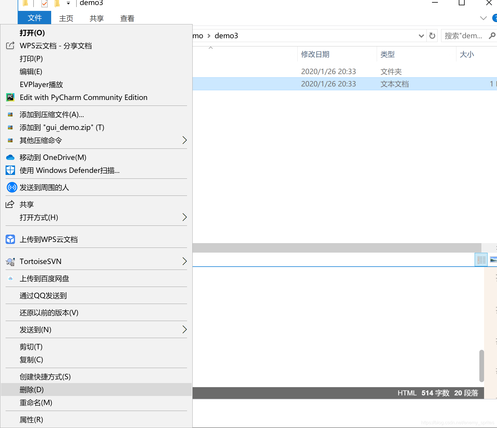
Task: Choose 剪切(T) from the menu
Action: (96, 347)
